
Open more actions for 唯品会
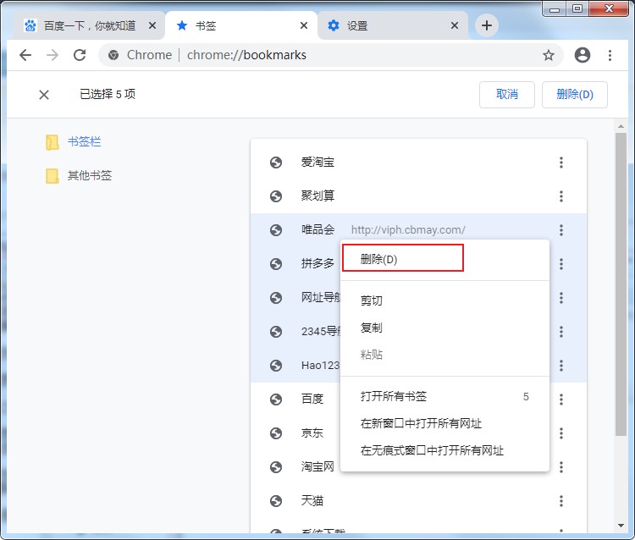tap(560, 230)
